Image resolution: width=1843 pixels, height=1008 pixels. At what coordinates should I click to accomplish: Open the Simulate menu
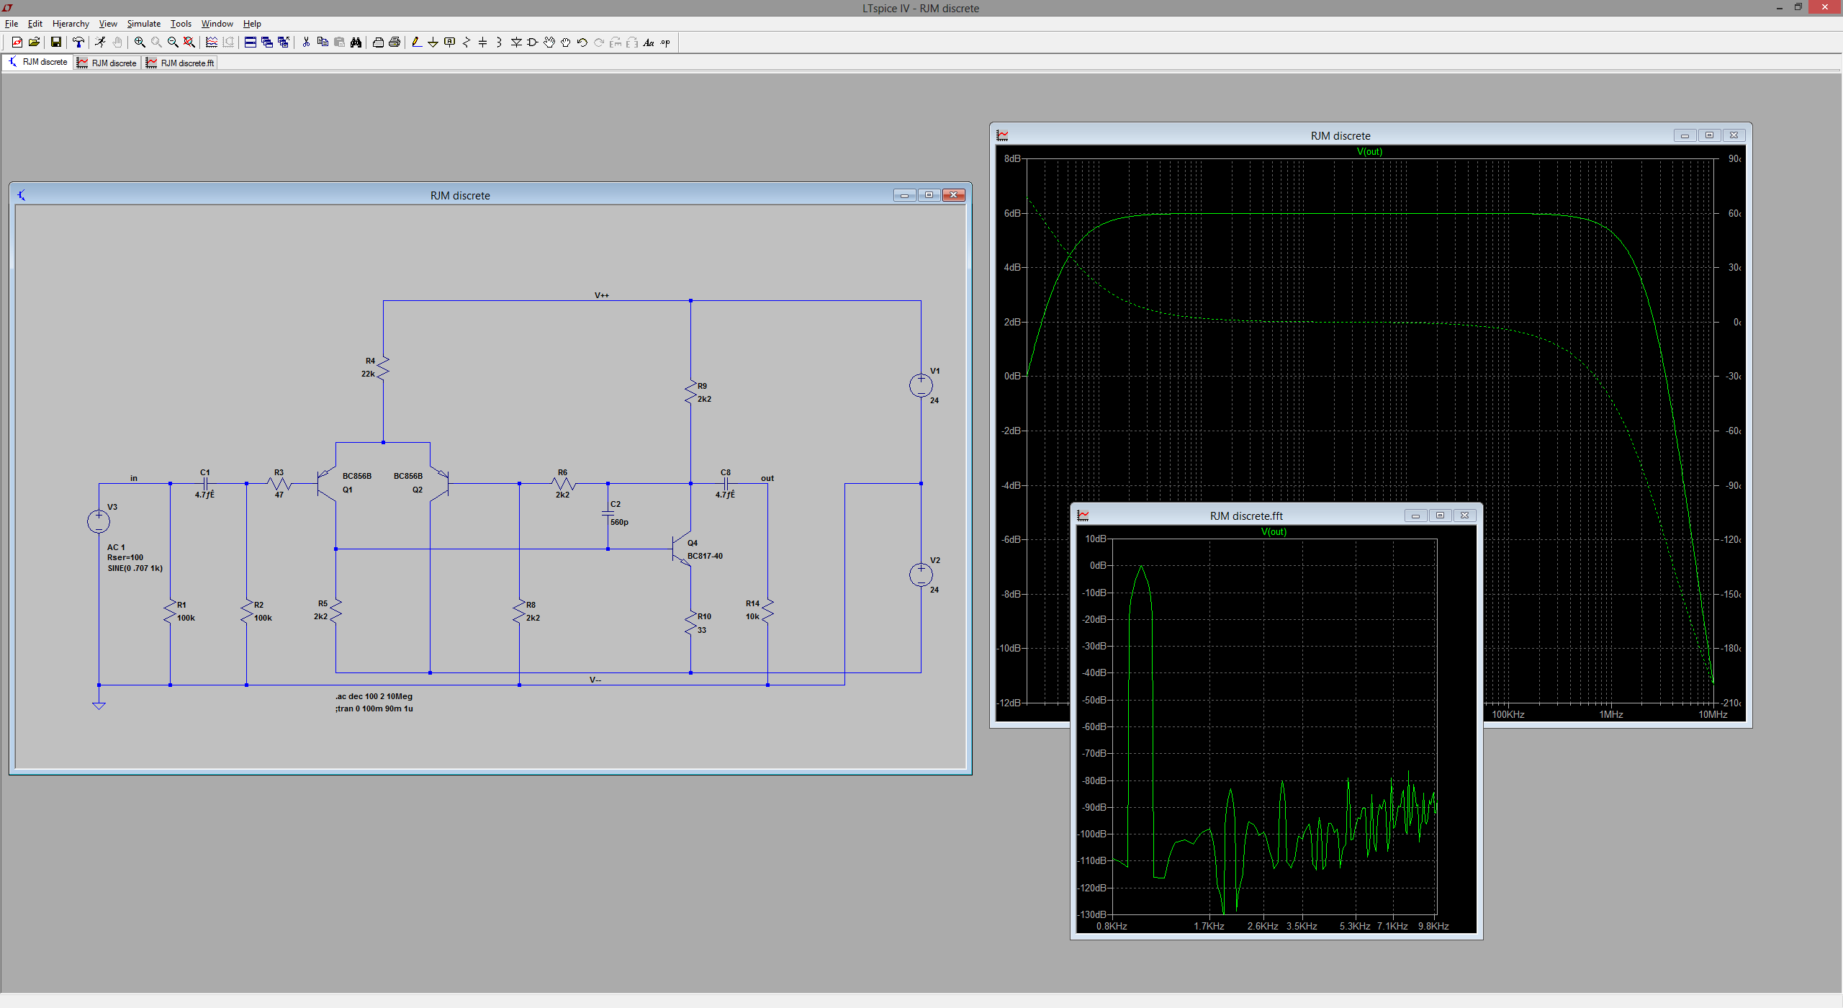coord(144,24)
